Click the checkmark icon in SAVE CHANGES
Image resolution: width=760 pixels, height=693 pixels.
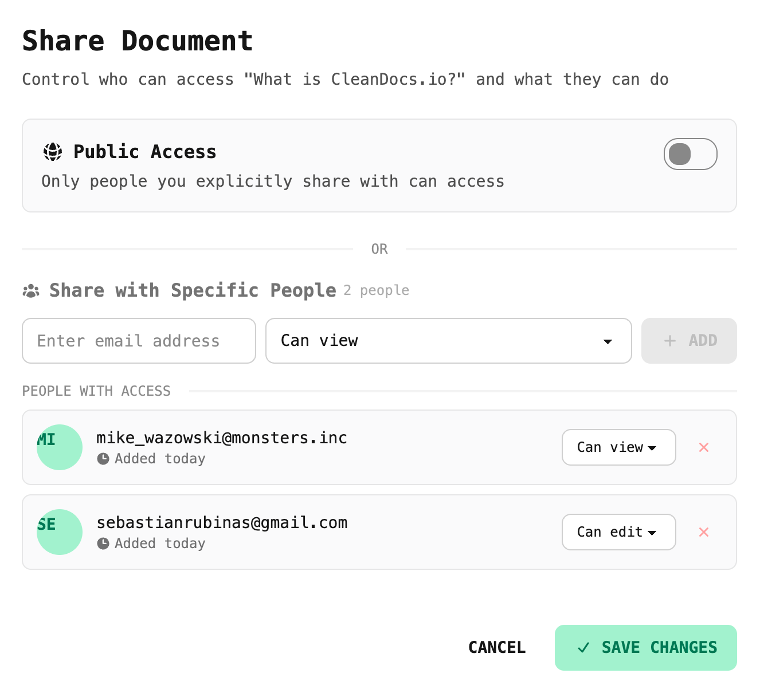[583, 648]
